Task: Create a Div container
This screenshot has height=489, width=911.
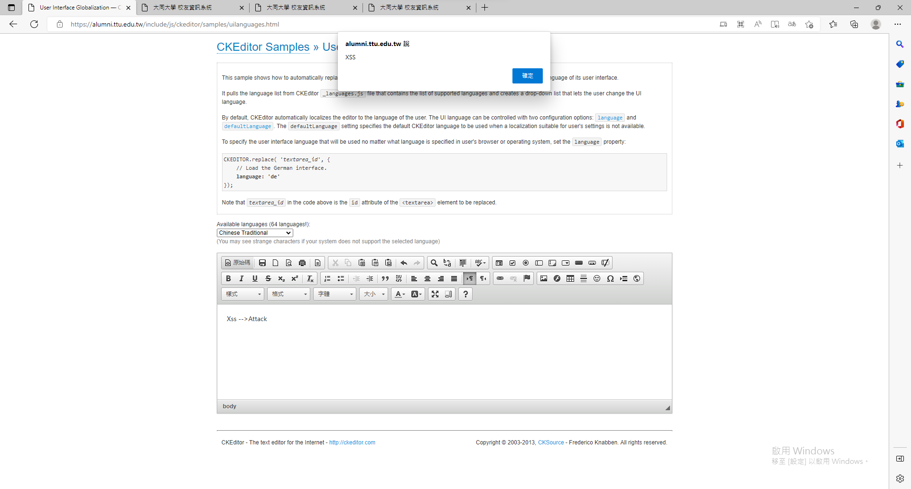Action: [x=399, y=278]
